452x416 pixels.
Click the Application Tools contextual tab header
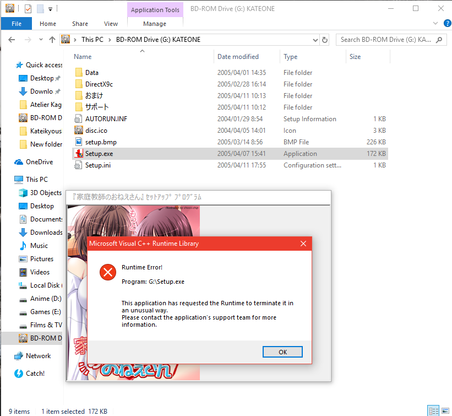pyautogui.click(x=155, y=10)
